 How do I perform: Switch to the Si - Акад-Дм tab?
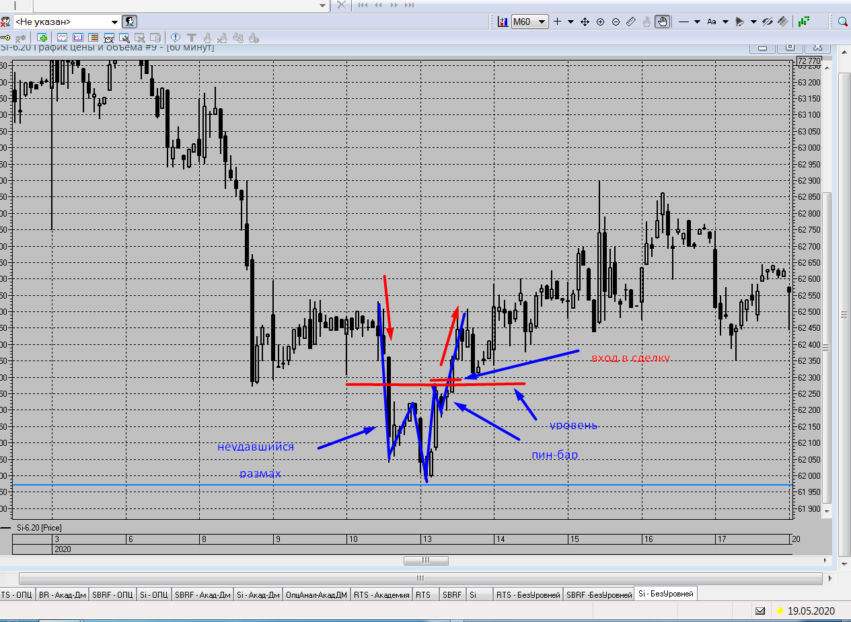pos(258,594)
